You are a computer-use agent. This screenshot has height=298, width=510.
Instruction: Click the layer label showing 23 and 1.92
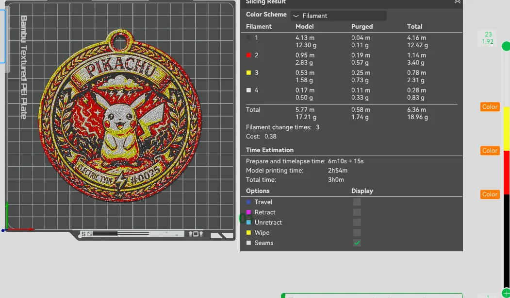point(488,38)
